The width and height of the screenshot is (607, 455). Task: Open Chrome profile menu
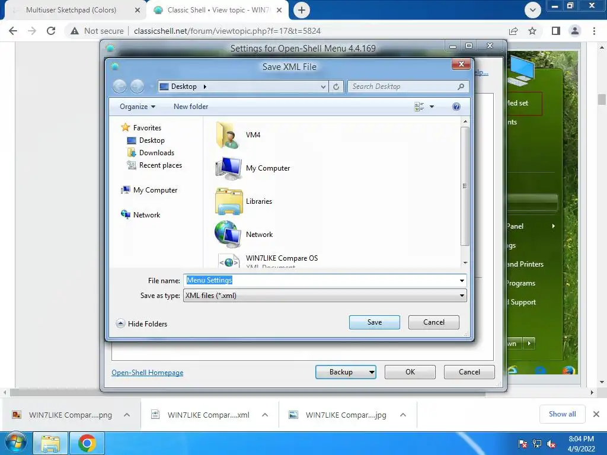575,31
